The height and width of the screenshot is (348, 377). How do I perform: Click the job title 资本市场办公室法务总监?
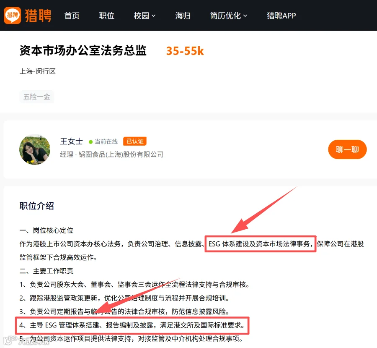coord(83,51)
